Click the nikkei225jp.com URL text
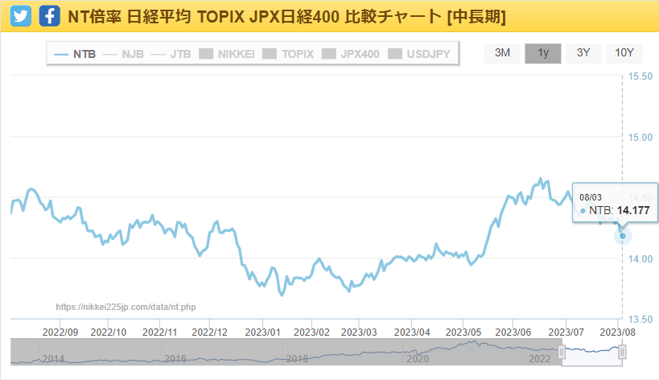 click(x=126, y=307)
